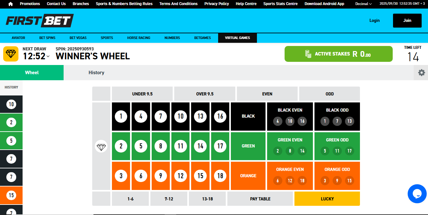Switch to the History tab
Image resolution: width=428 pixels, height=215 pixels.
pyautogui.click(x=96, y=72)
